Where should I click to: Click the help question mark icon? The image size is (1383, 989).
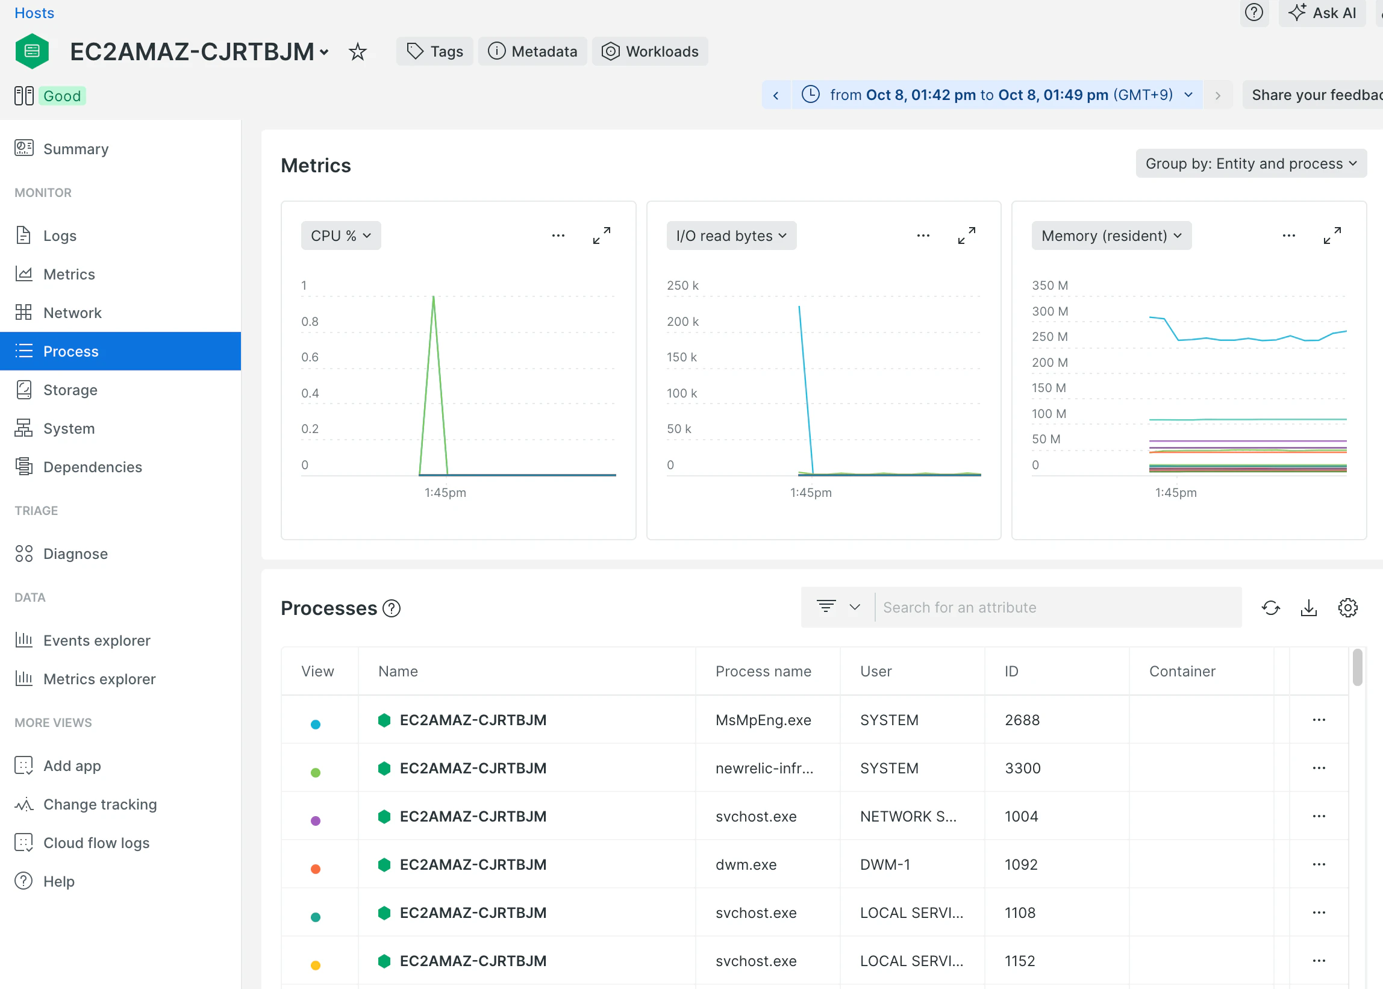[x=1253, y=13]
